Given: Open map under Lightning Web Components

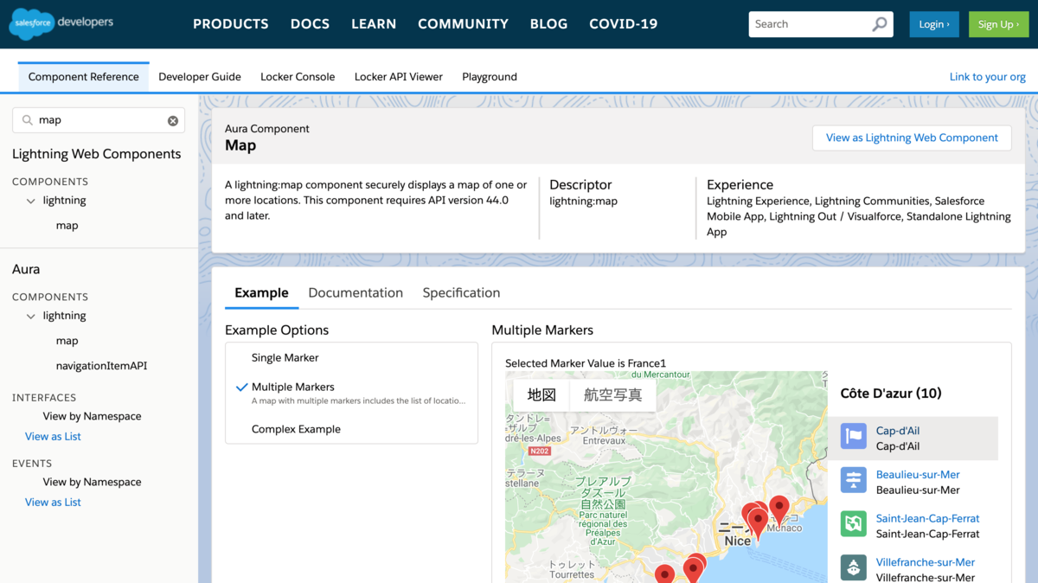Looking at the screenshot, I should click(67, 226).
